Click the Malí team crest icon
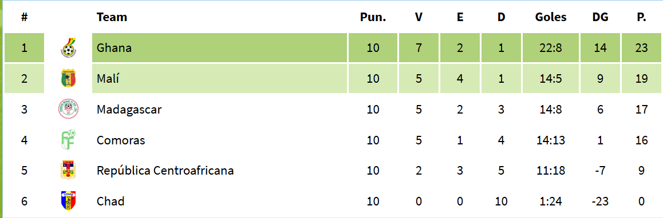Screen dimensions: 663x218 tap(68, 78)
